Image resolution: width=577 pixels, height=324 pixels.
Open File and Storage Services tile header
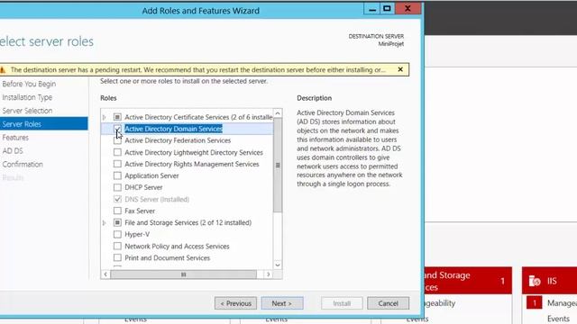pyautogui.click(x=468, y=281)
